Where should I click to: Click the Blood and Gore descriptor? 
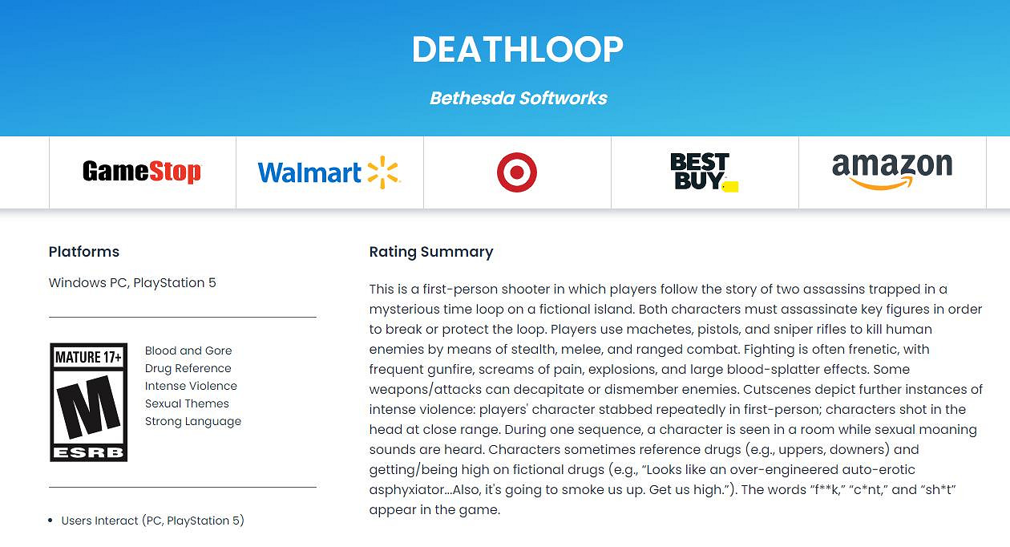pos(188,350)
